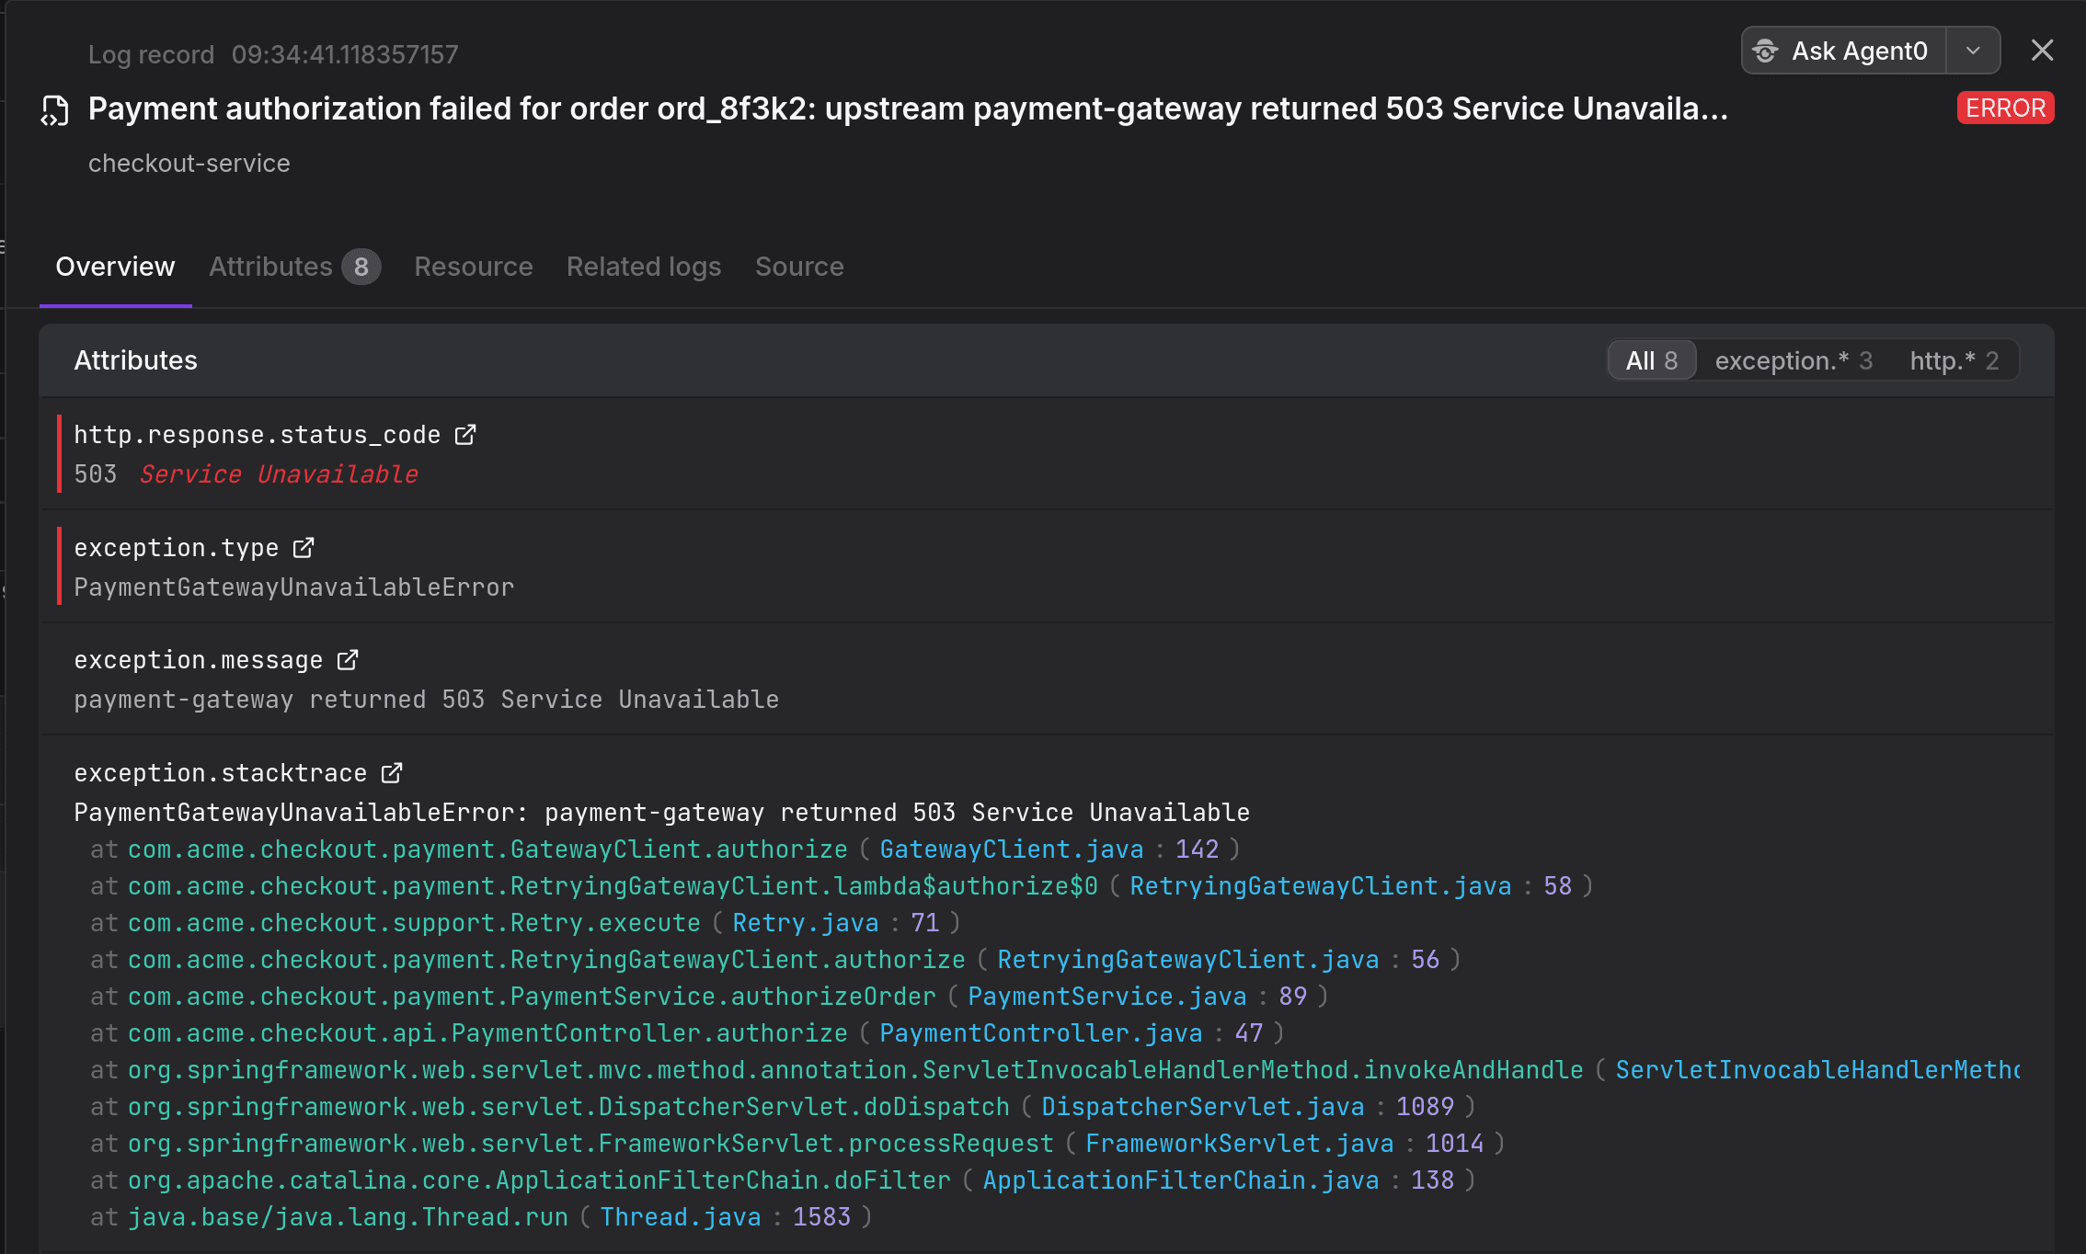2086x1254 pixels.
Task: Click the Attributes count badge 8
Action: (x=361, y=267)
